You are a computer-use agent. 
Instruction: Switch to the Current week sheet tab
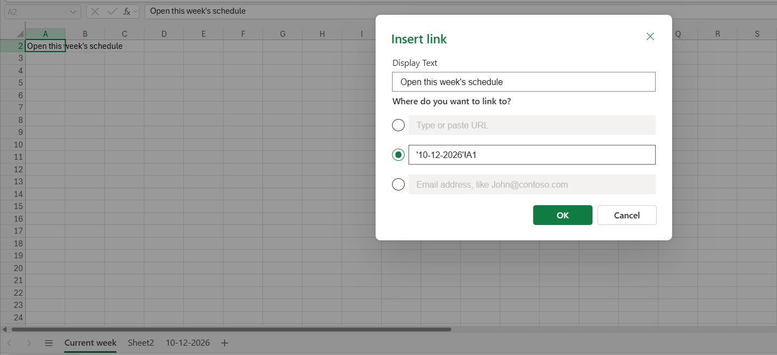91,343
